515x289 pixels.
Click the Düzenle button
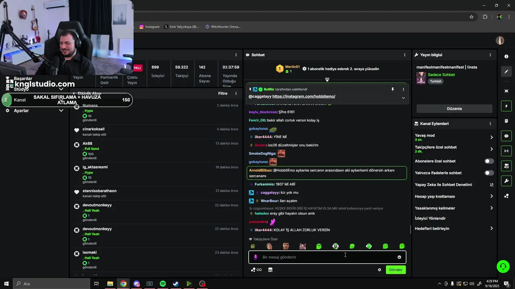click(454, 109)
